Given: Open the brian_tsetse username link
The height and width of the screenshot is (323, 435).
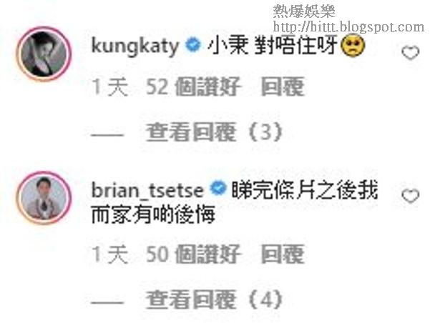Looking at the screenshot, I should (147, 190).
